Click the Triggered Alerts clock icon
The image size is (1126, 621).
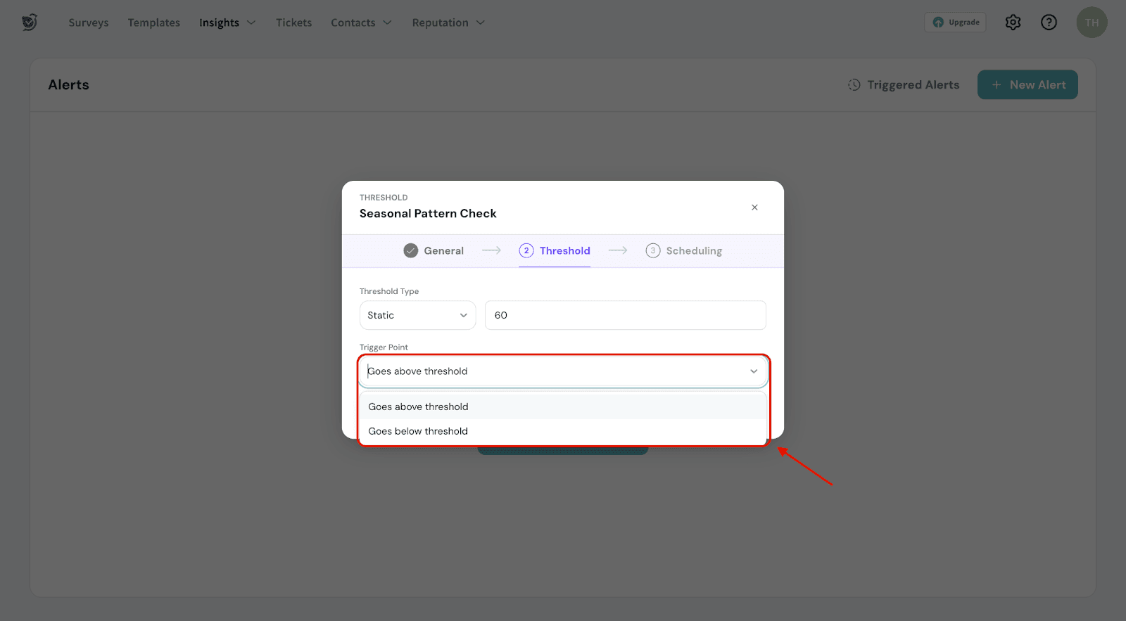[x=854, y=85]
